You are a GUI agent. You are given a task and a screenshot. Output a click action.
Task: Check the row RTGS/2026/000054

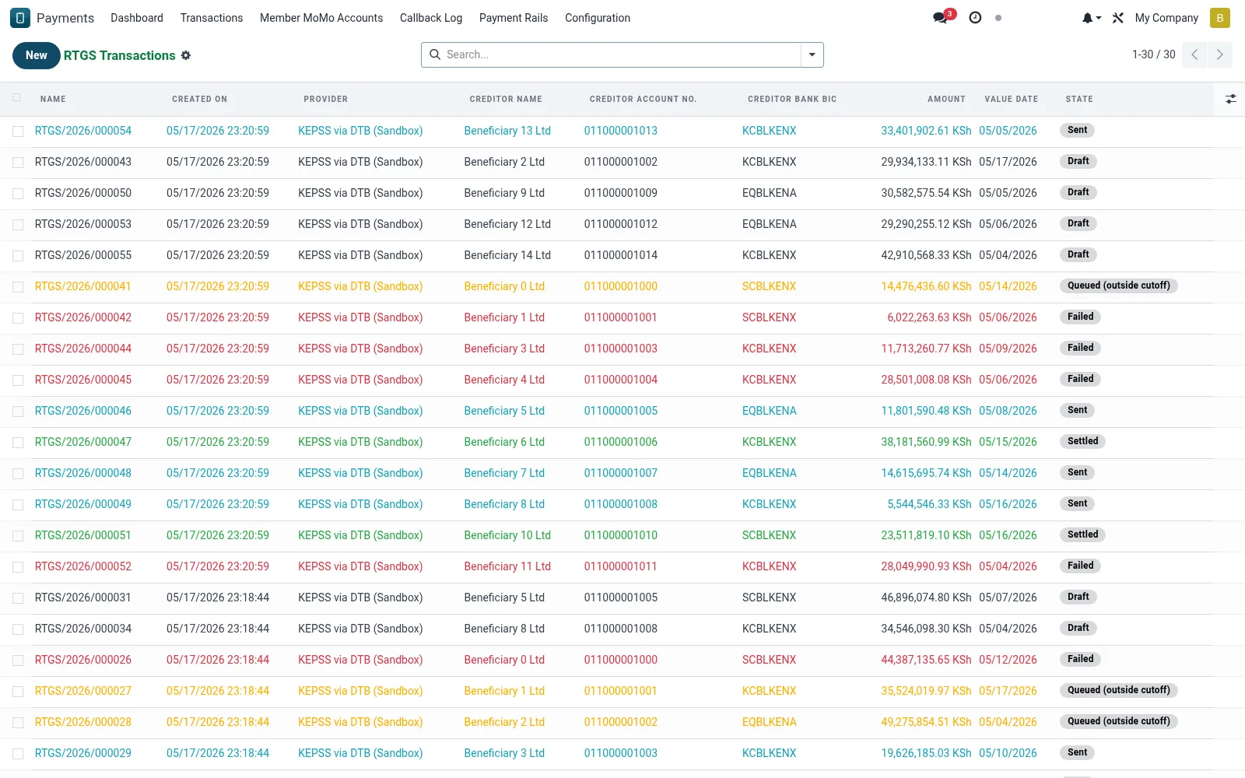click(x=18, y=131)
